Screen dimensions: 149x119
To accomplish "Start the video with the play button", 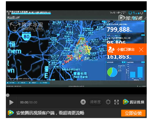I will click(x=11, y=102).
